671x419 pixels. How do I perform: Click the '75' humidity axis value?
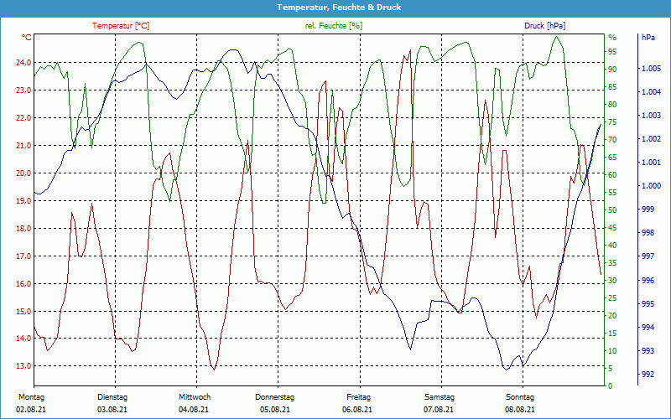(612, 122)
